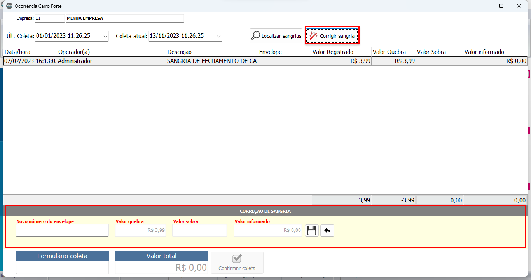Click the Empresa code field E1
Viewport: 531px width, 280px height.
pos(49,18)
